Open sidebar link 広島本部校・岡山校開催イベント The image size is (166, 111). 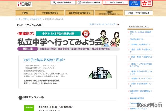(141, 92)
